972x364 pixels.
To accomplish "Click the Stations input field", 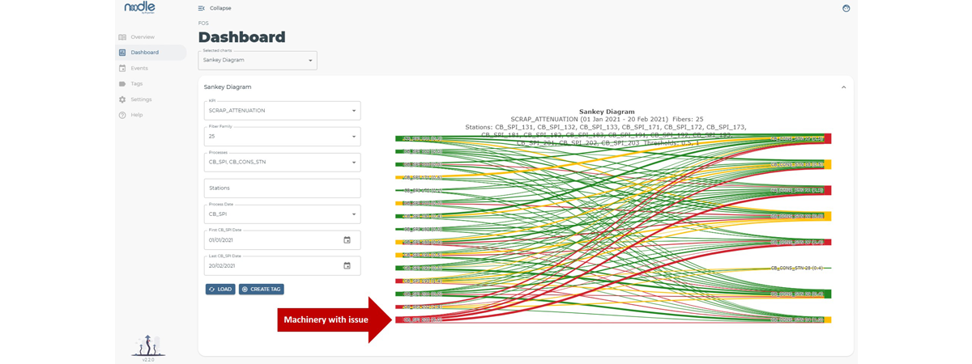I will click(282, 188).
